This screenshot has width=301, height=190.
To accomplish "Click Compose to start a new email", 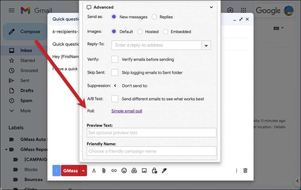I will (30, 31).
